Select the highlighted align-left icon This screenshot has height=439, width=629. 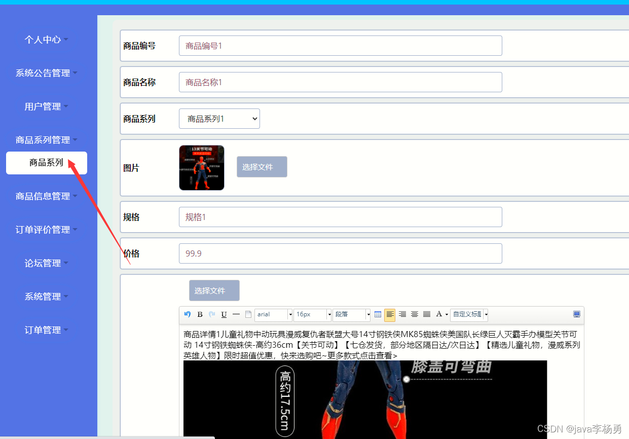390,315
